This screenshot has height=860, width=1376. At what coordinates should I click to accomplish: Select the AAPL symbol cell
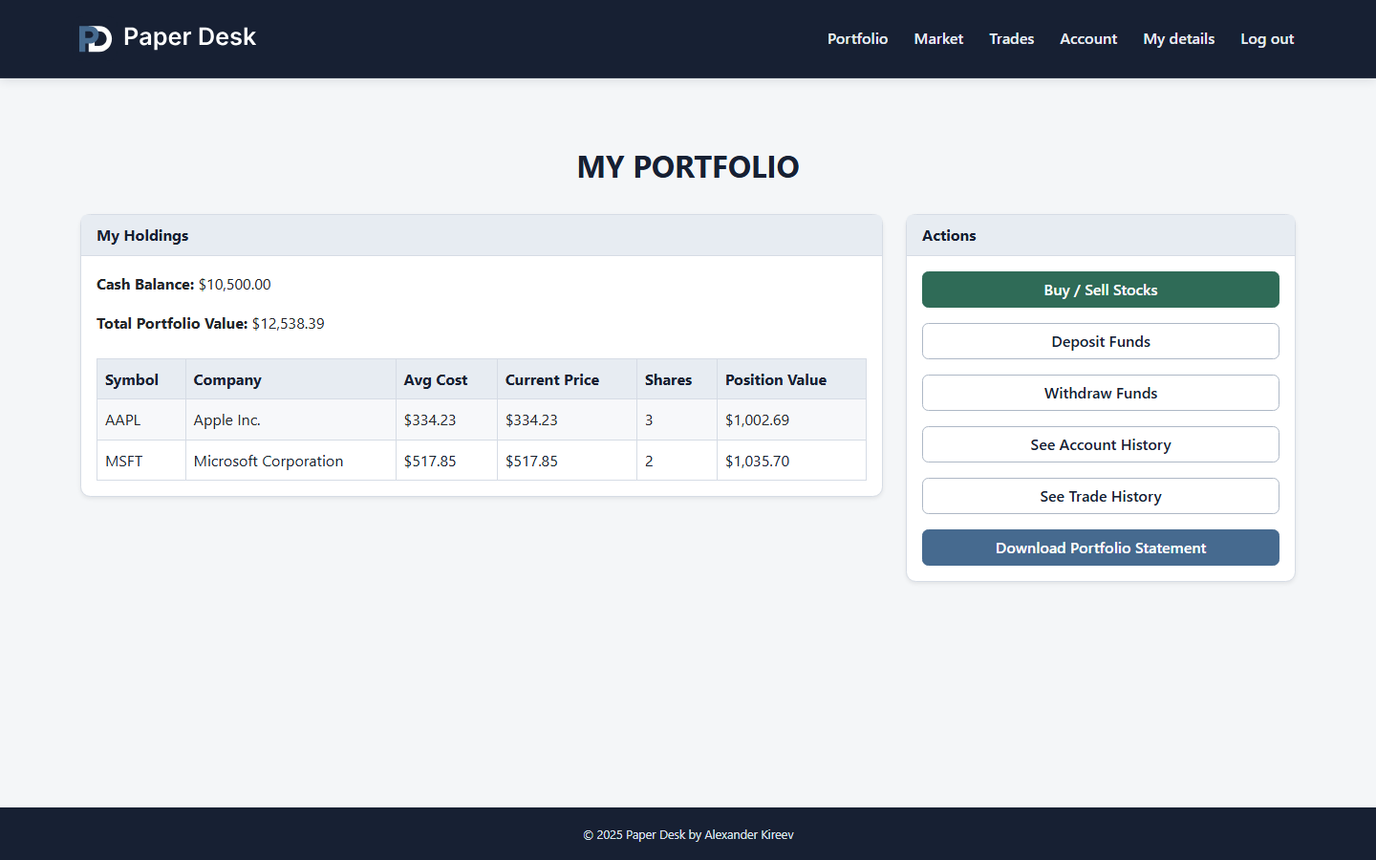click(x=141, y=420)
